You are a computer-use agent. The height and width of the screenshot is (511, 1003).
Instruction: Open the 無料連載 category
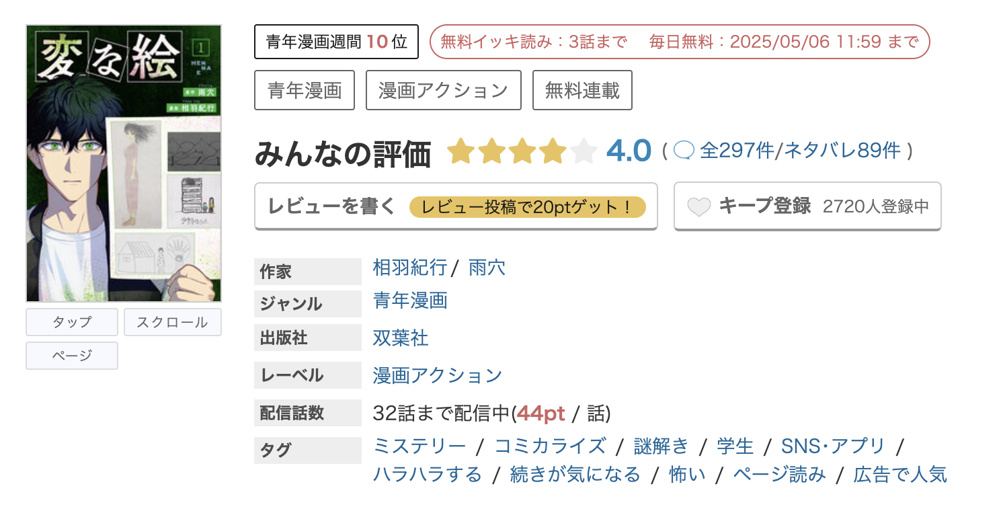point(582,89)
